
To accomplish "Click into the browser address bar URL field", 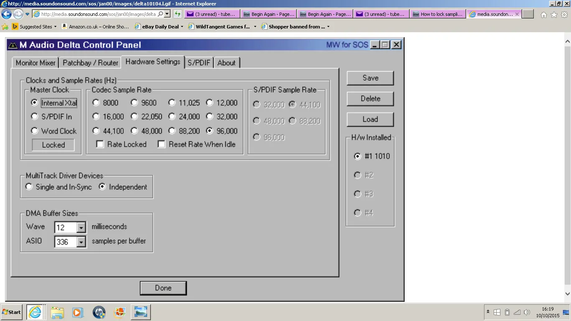I will pyautogui.click(x=98, y=14).
